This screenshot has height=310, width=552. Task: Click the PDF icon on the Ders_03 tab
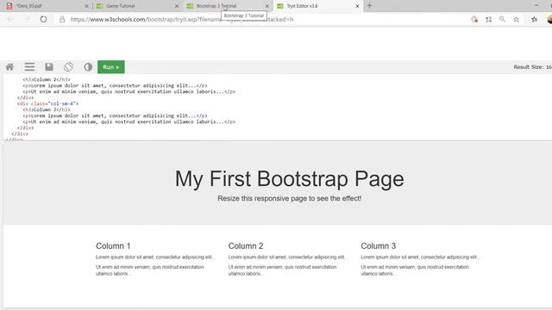tap(9, 6)
